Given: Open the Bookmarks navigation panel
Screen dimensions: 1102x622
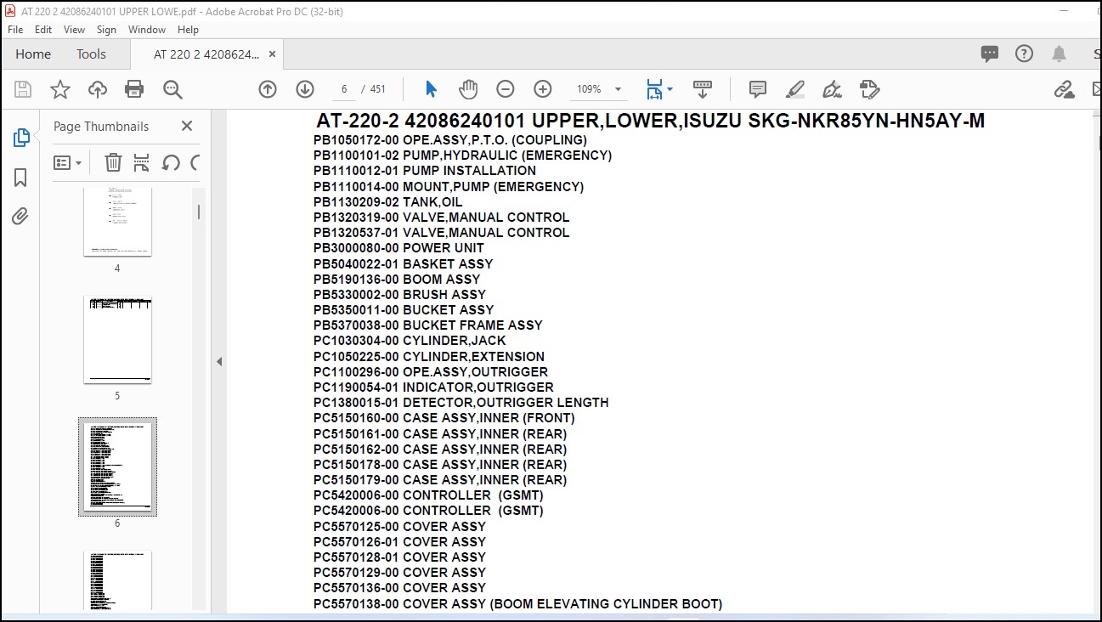Looking at the screenshot, I should (x=20, y=178).
